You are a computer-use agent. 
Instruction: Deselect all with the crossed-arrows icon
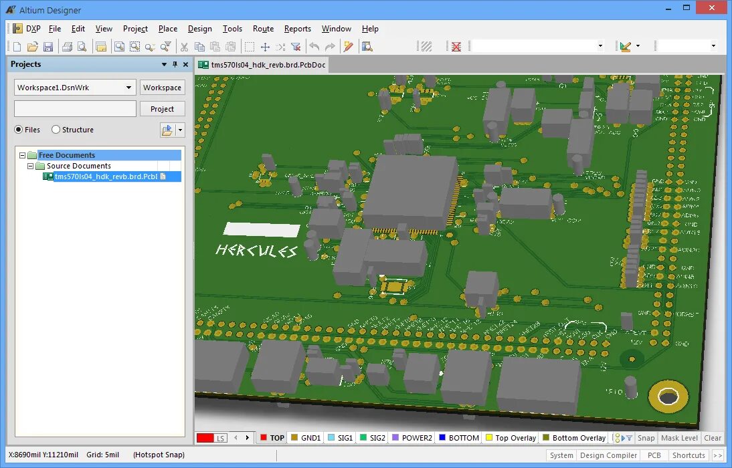[280, 47]
